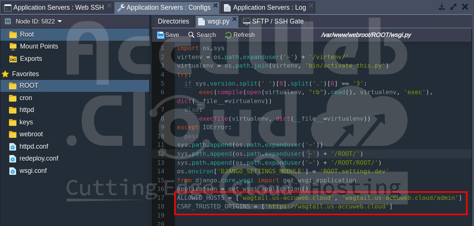Click the Save disk icon
This screenshot has width=474, height=226.
pos(161,35)
